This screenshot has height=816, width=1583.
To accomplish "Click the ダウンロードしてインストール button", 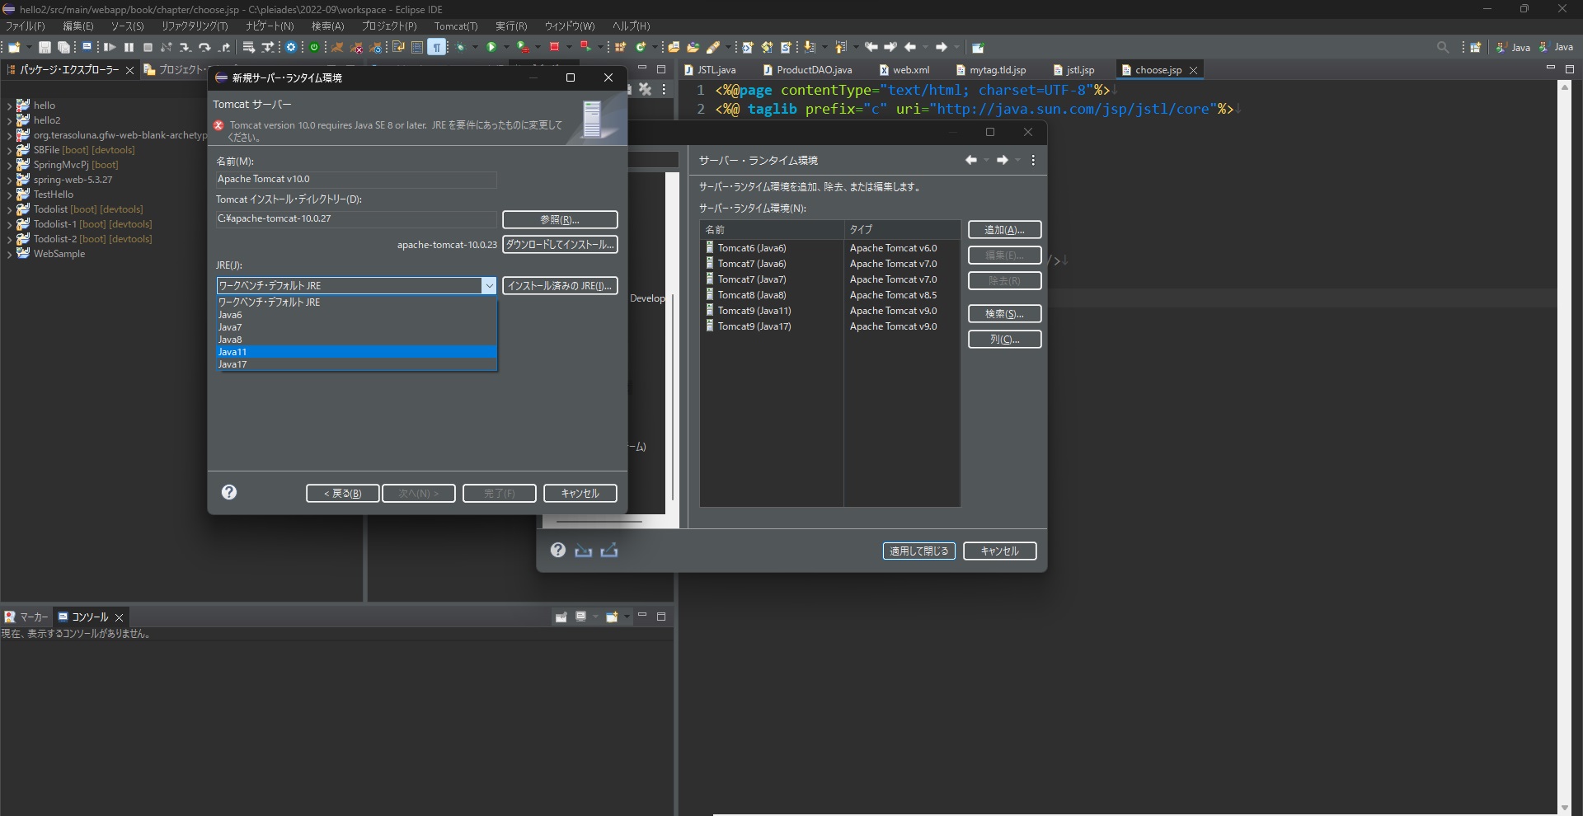I will (560, 245).
